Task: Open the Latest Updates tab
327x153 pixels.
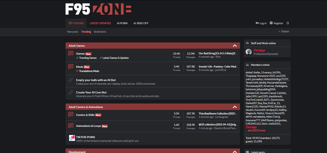Action: tap(100, 23)
